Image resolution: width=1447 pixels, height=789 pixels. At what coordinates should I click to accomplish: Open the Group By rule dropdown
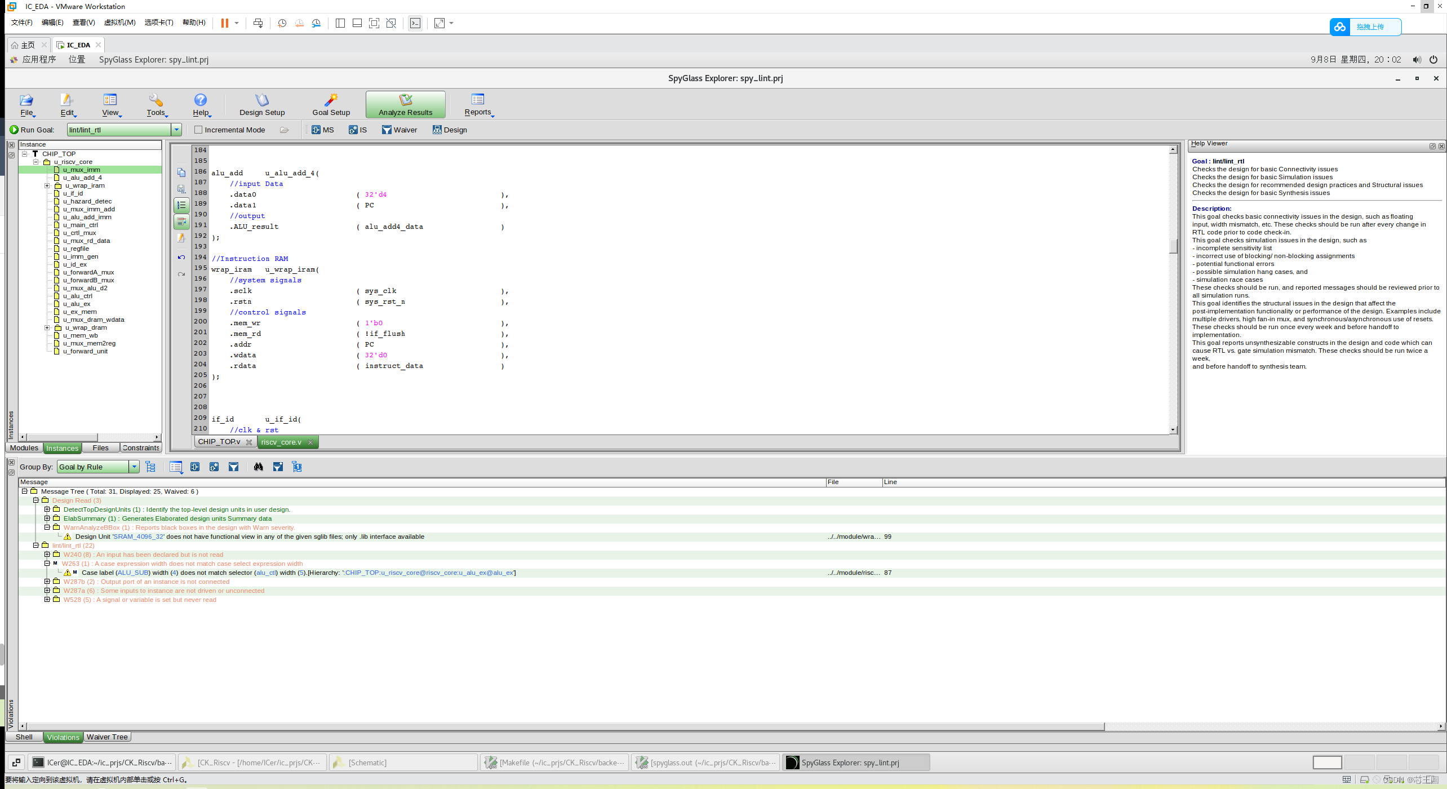click(x=134, y=467)
